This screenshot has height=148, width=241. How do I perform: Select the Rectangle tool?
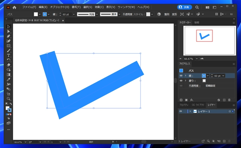pos(8,46)
